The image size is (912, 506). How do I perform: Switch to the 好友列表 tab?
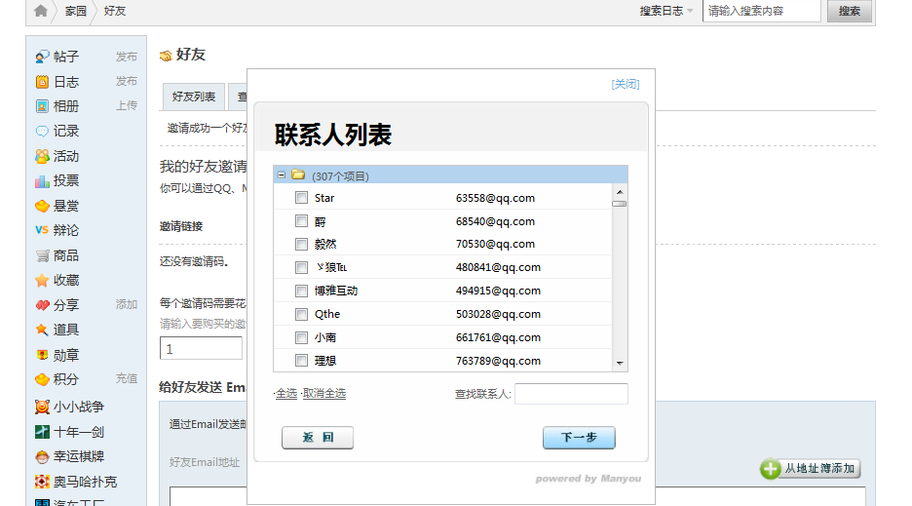194,97
